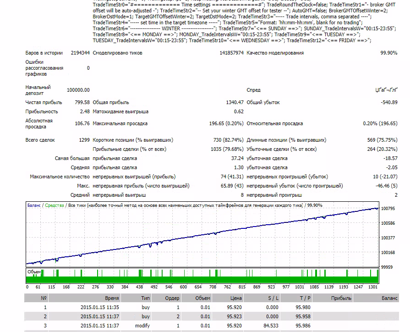410x332 pixels.
Task: Click the 'Качество моделирования' label
Action: click(275, 53)
